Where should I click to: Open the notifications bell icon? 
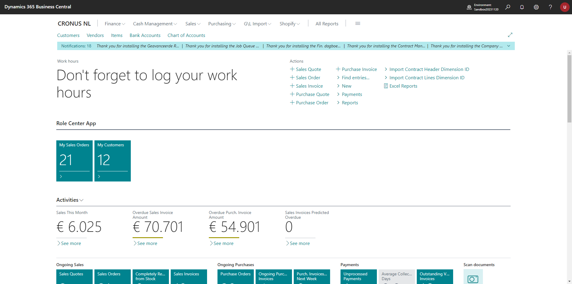(522, 7)
